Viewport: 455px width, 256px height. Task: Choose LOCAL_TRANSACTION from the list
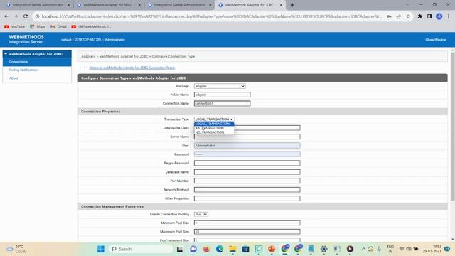(214, 124)
